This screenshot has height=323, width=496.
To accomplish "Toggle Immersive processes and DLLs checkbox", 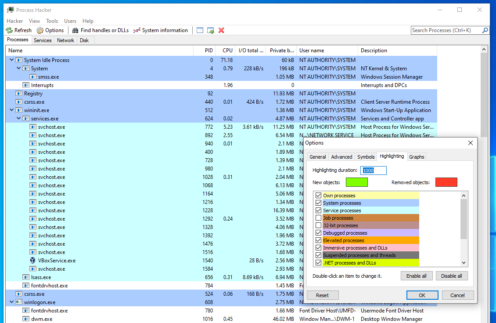I will (319, 248).
